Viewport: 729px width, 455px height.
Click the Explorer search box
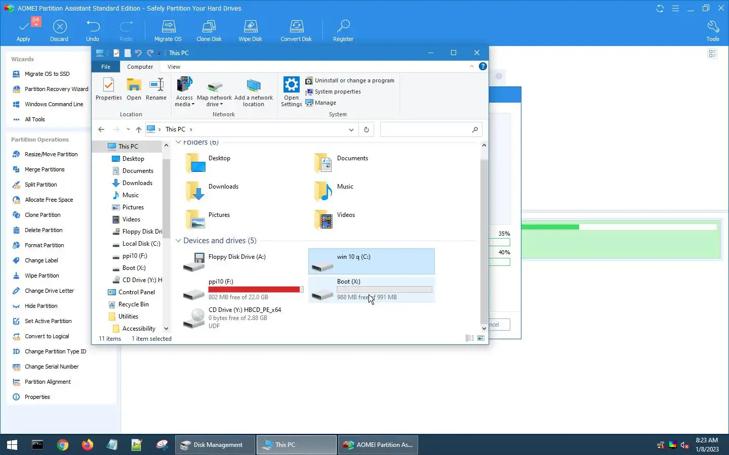(431, 129)
